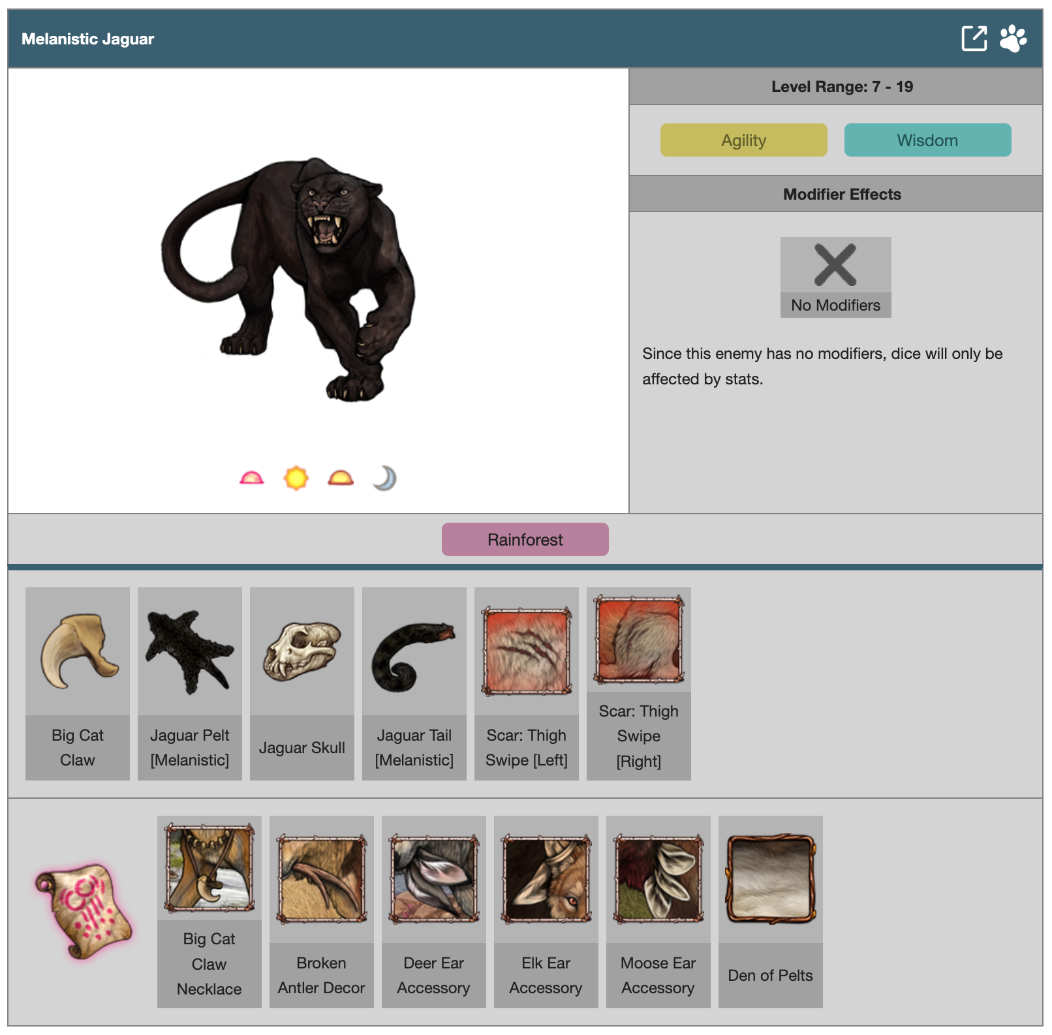The image size is (1052, 1035).
Task: Click the paw print icon in header
Action: coord(1013,39)
